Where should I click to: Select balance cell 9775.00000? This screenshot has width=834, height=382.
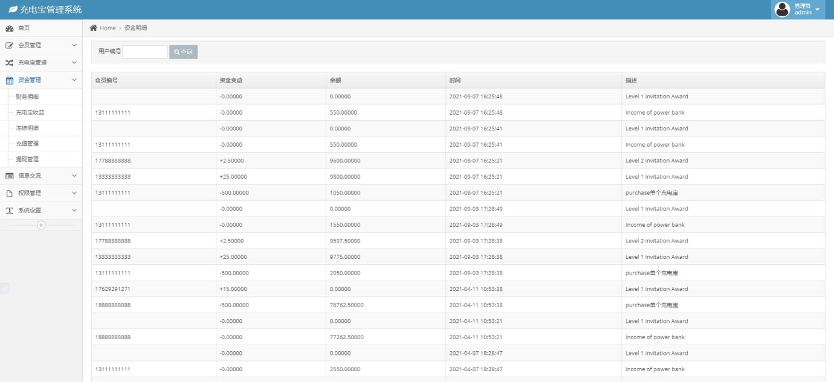[345, 257]
